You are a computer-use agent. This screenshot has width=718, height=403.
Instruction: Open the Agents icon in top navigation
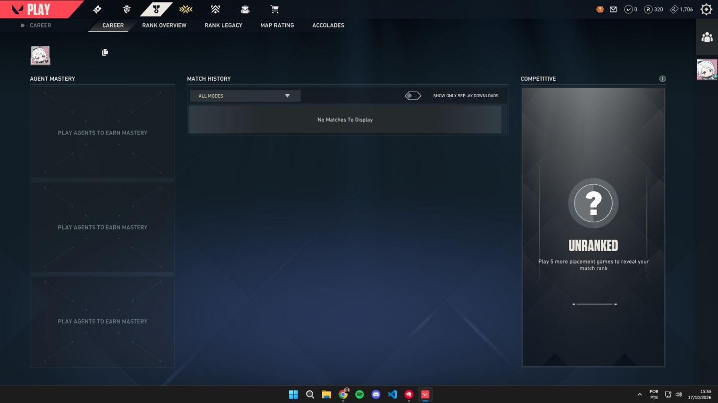[x=127, y=9]
